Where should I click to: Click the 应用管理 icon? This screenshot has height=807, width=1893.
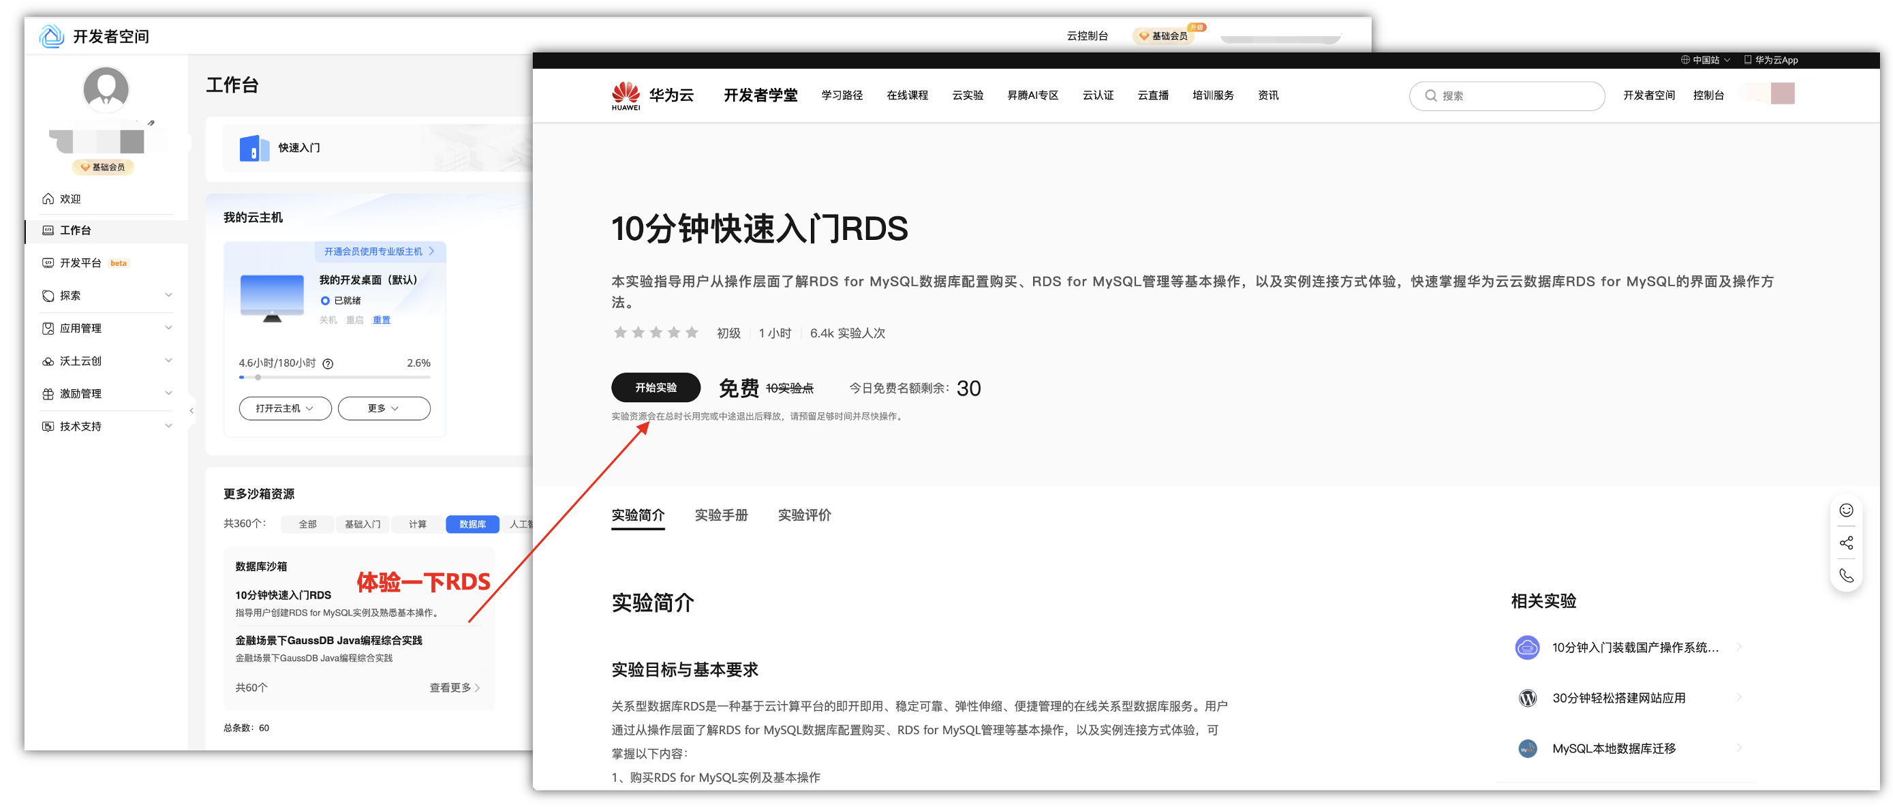(x=48, y=328)
